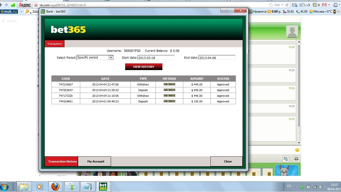Click the date 2013-04-04 21:10:06
341x192 pixels.
105,96
